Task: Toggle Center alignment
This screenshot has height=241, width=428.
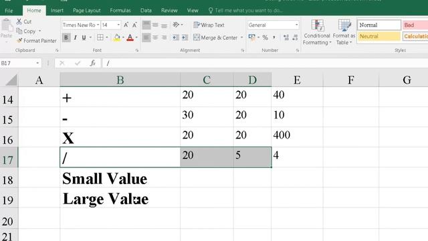Action: point(155,37)
